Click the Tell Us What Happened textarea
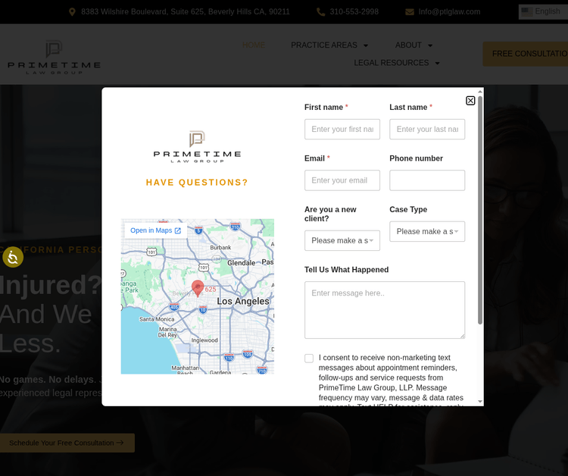This screenshot has width=568, height=476. 384,310
